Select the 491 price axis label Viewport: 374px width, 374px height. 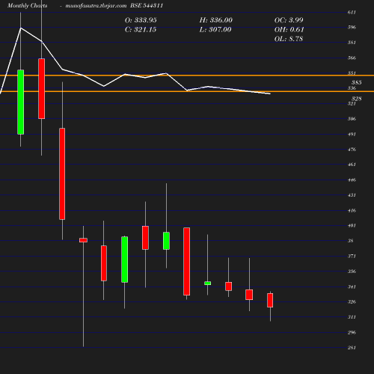pos(352,134)
